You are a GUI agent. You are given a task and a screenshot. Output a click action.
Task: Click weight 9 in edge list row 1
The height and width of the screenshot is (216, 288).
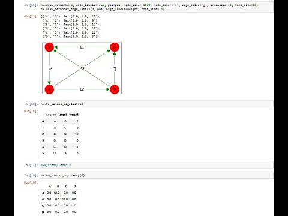(x=77, y=128)
